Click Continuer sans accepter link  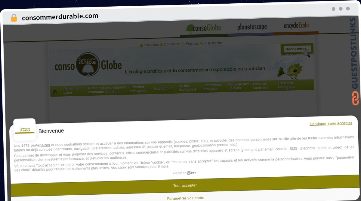pos(331,123)
